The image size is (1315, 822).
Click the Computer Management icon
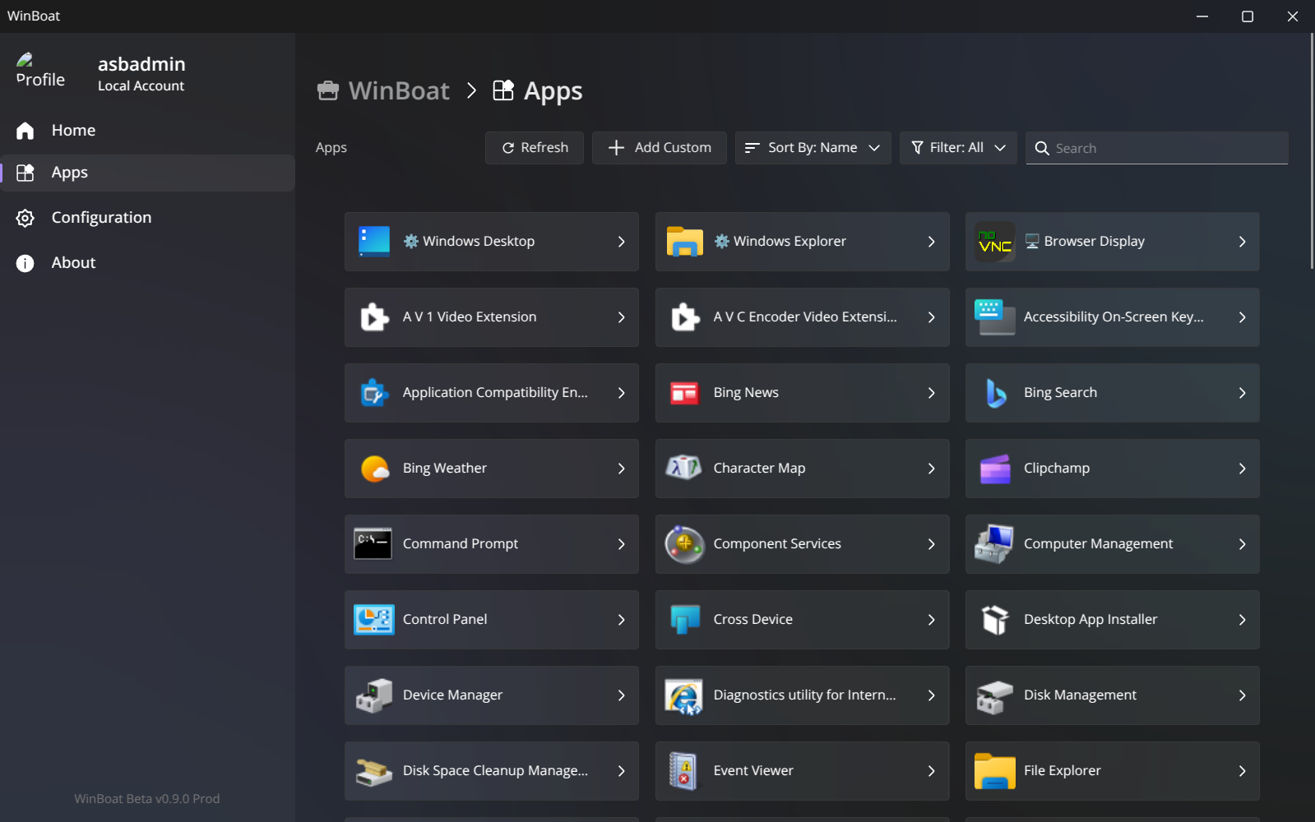pos(994,544)
